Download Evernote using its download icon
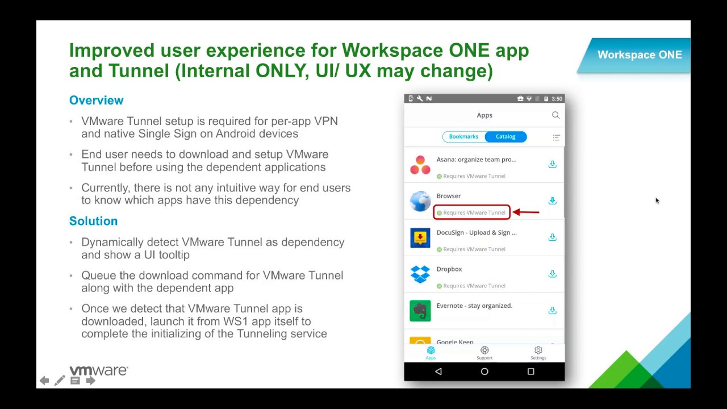Screen dimensions: 727x409 552,310
